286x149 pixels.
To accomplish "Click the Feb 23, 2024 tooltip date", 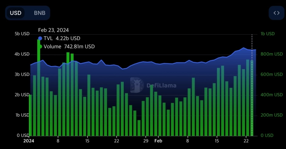I will (x=53, y=30).
